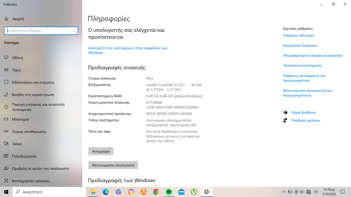
Task: Open Κοινόχρηστες εμπειρίες settings
Action: 41,181
